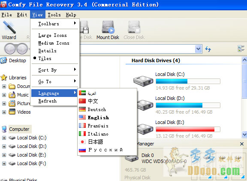Click the Computer icon in tree
This screenshot has height=181, width=247.
(x=4, y=129)
